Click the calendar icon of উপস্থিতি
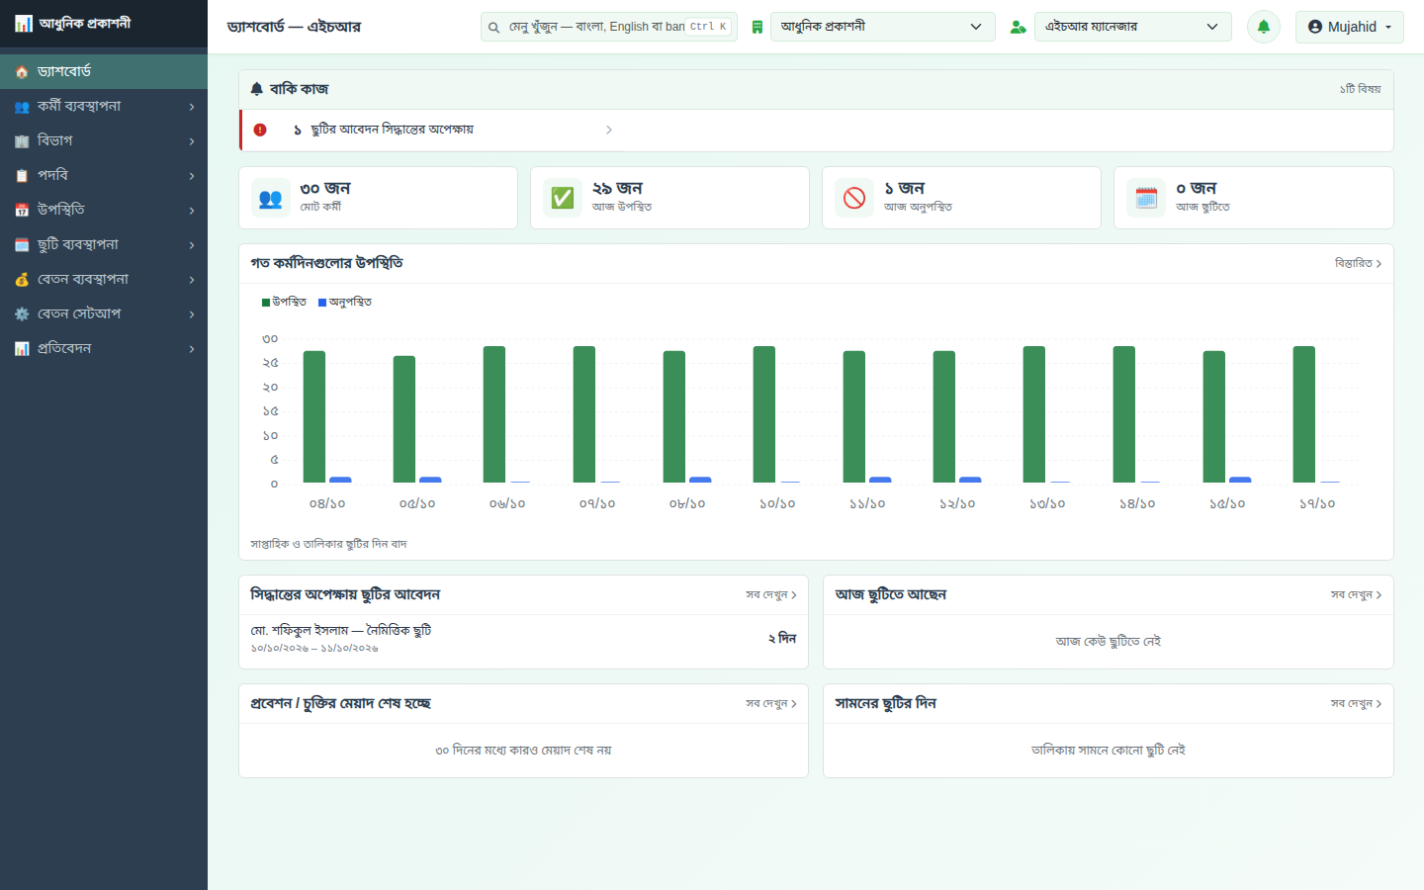This screenshot has height=890, width=1424. coord(22,211)
